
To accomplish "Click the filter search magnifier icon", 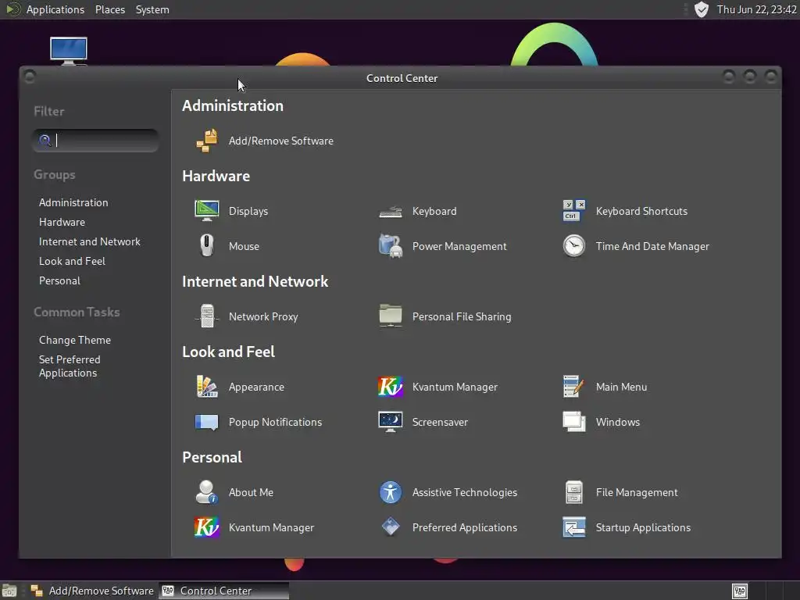I will click(x=45, y=141).
